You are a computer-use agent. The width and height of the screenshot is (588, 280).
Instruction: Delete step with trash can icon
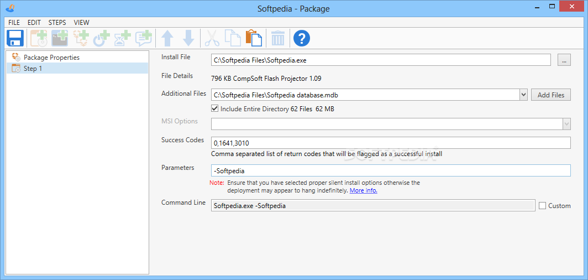278,38
